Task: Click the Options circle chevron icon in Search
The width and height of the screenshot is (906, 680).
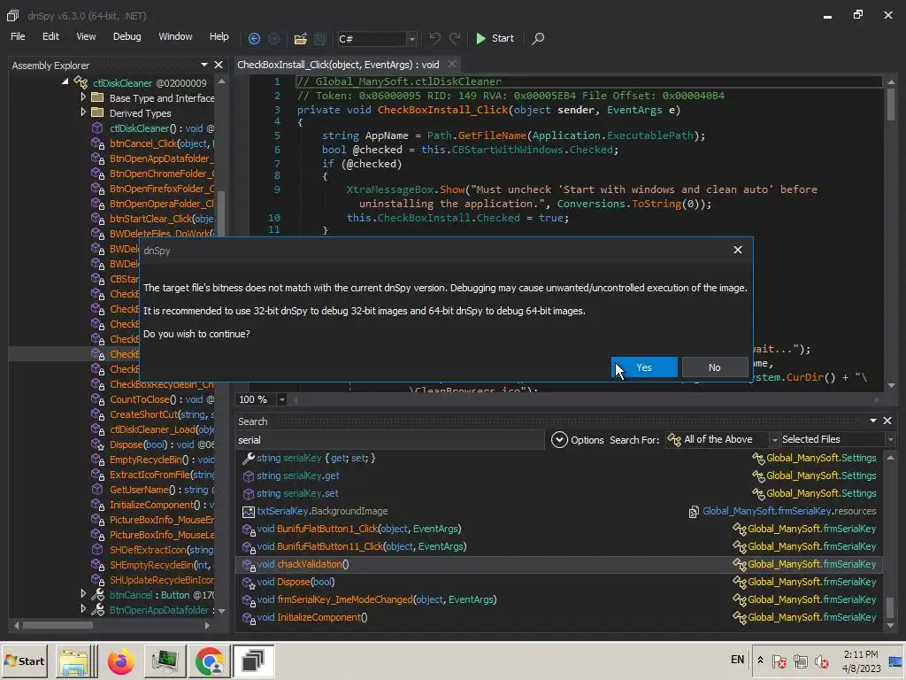Action: [559, 439]
